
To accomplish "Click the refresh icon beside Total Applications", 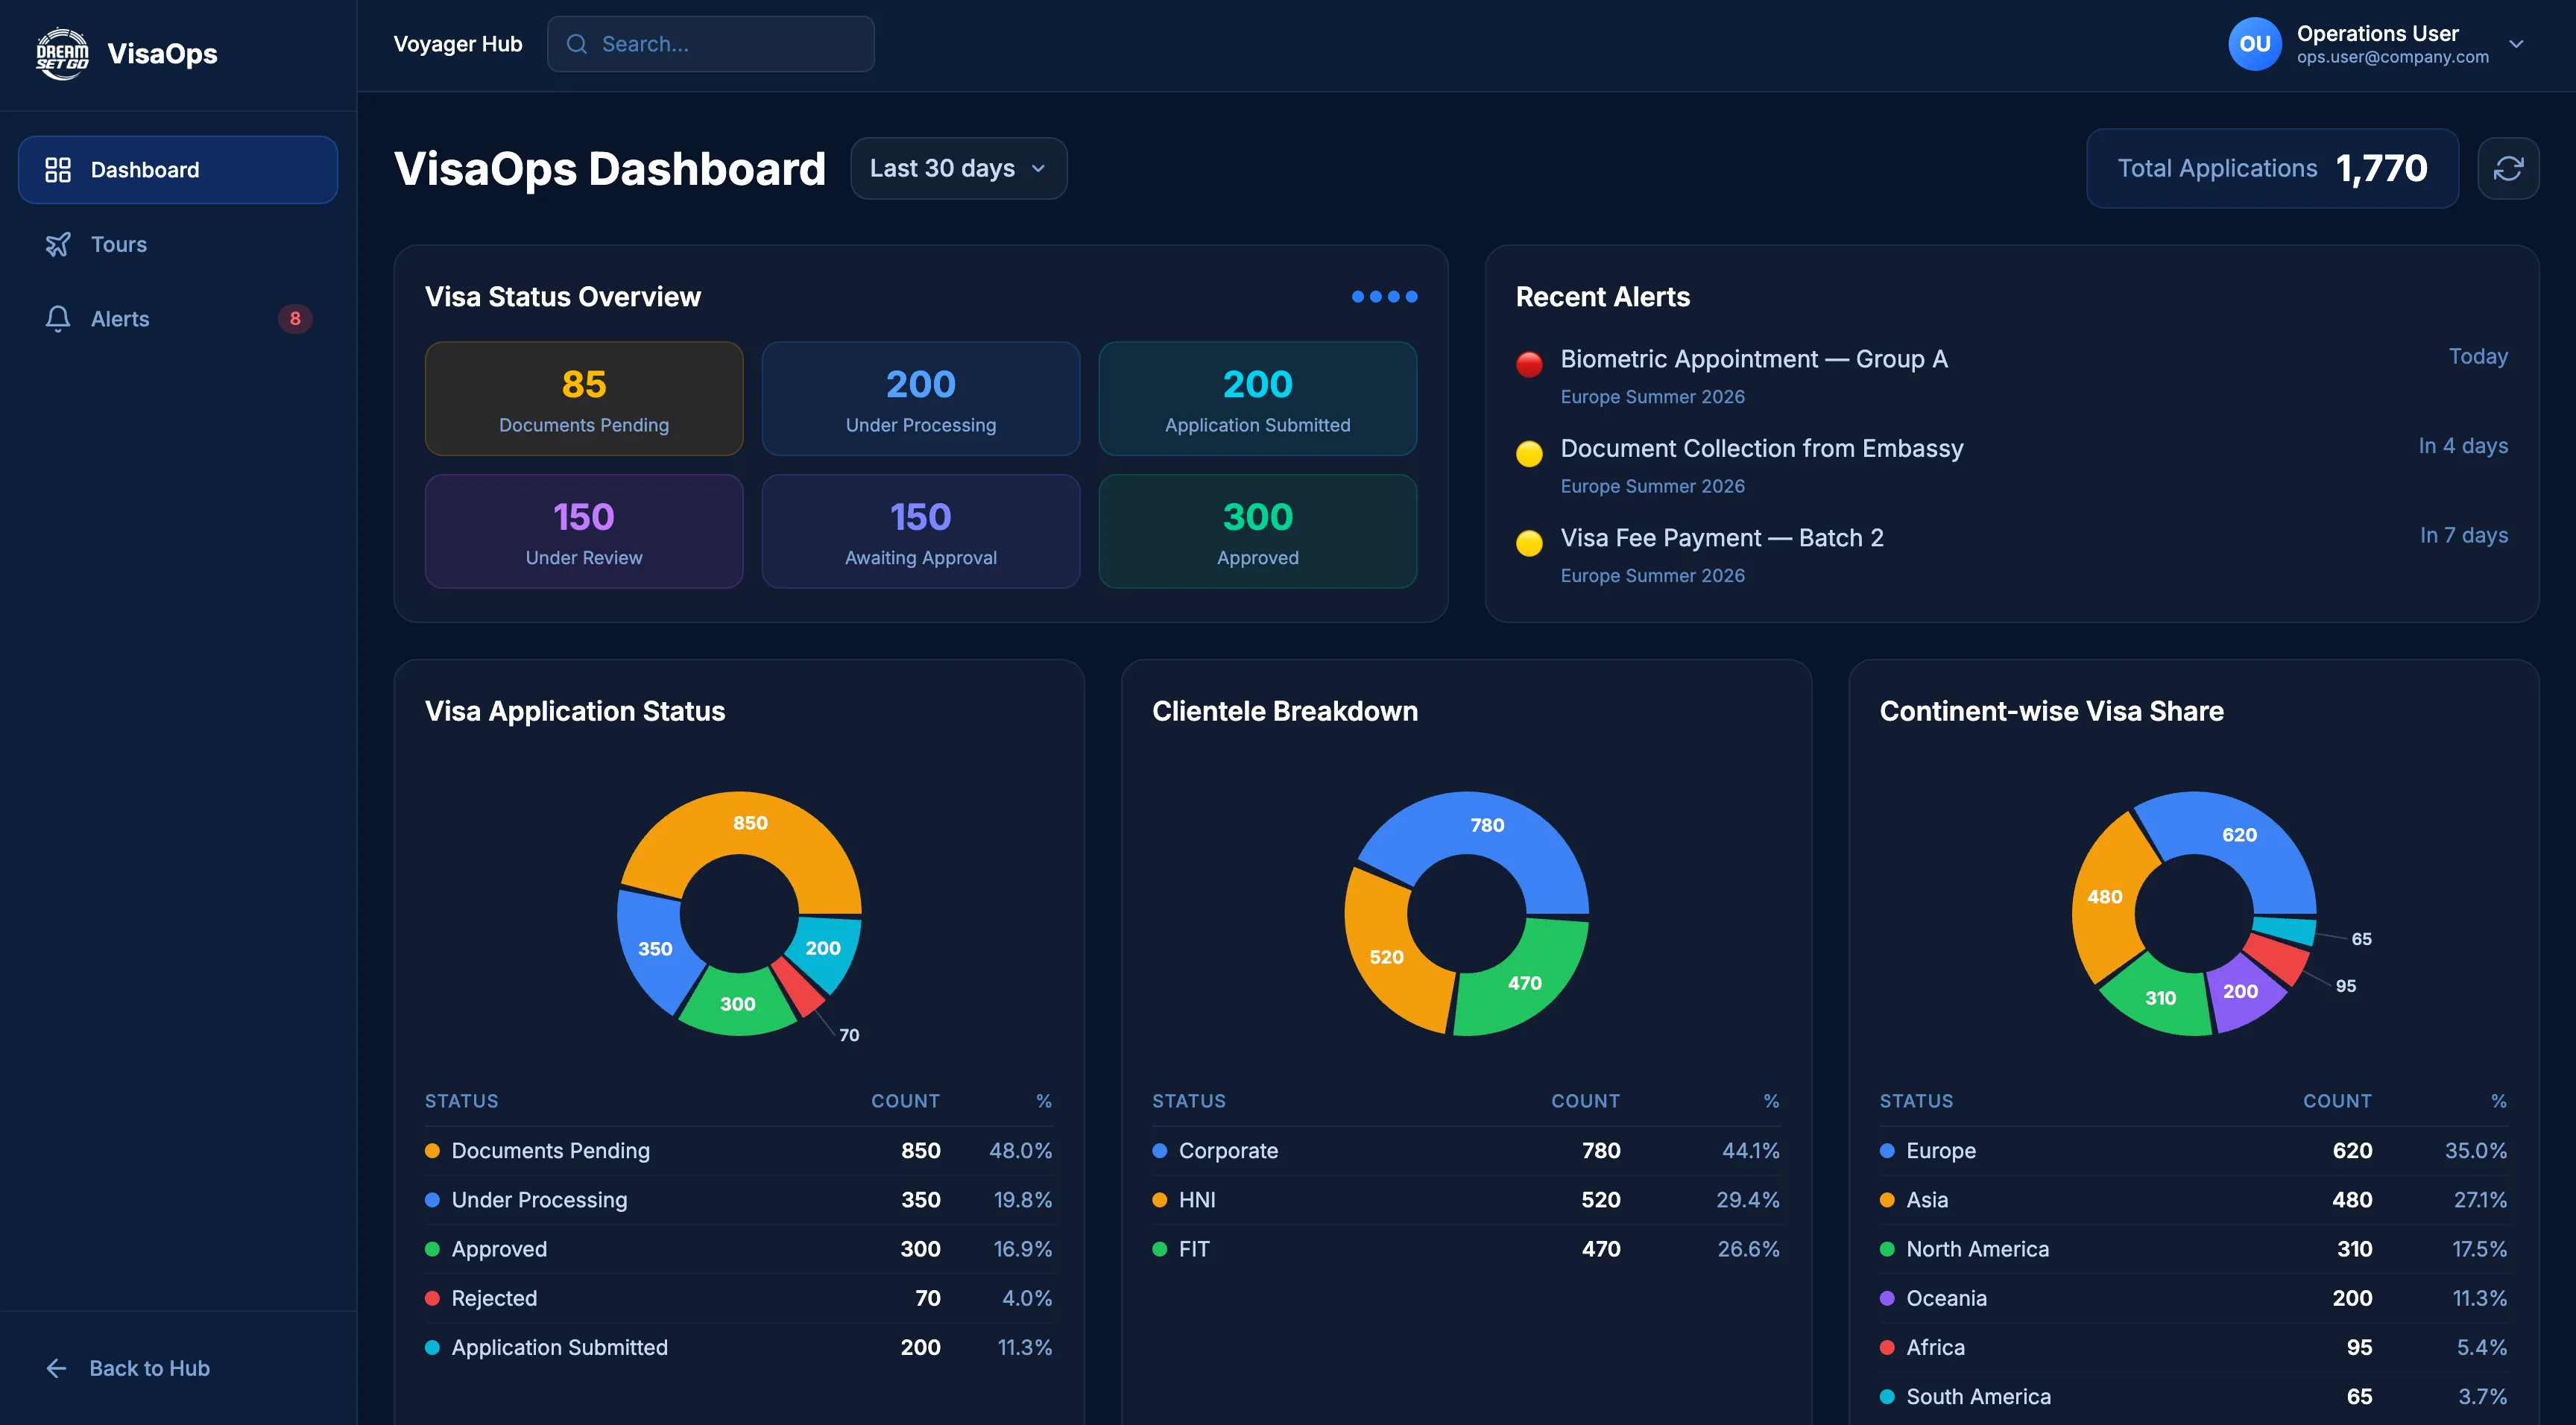I will 2508,168.
